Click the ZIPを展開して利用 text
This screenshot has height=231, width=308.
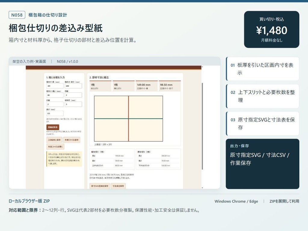tap(284, 201)
